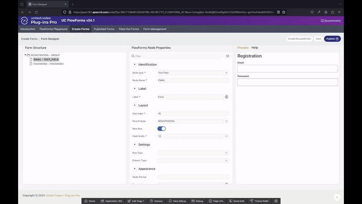The image size is (362, 204).
Task: Click the translate globe icon beside Label
Action: (x=227, y=97)
